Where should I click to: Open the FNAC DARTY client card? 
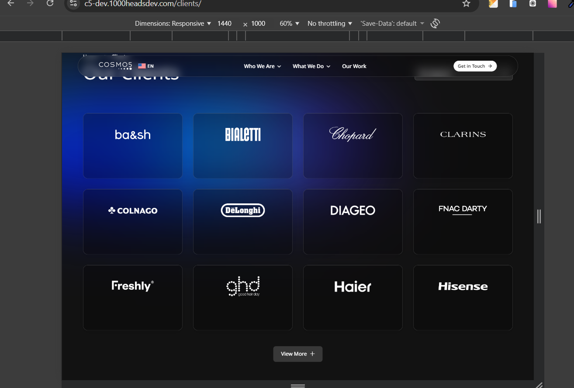click(x=463, y=222)
